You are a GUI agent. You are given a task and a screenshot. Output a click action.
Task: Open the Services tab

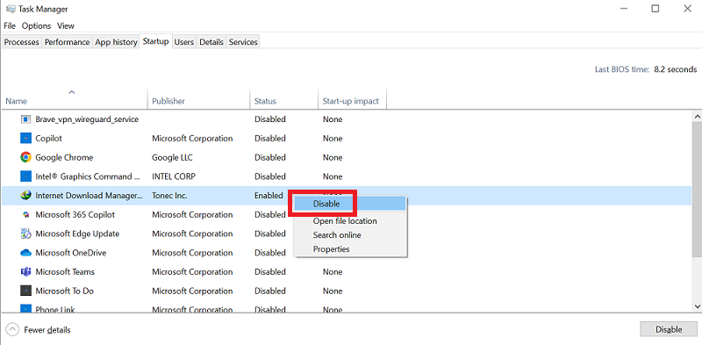point(243,41)
